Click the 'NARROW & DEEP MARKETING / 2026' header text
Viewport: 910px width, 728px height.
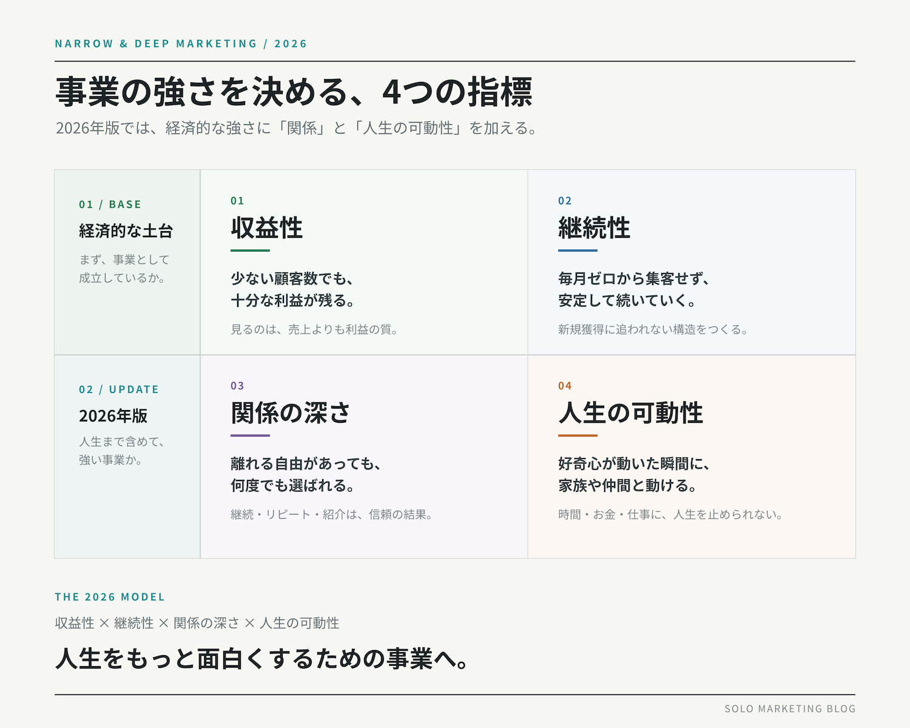coord(181,44)
